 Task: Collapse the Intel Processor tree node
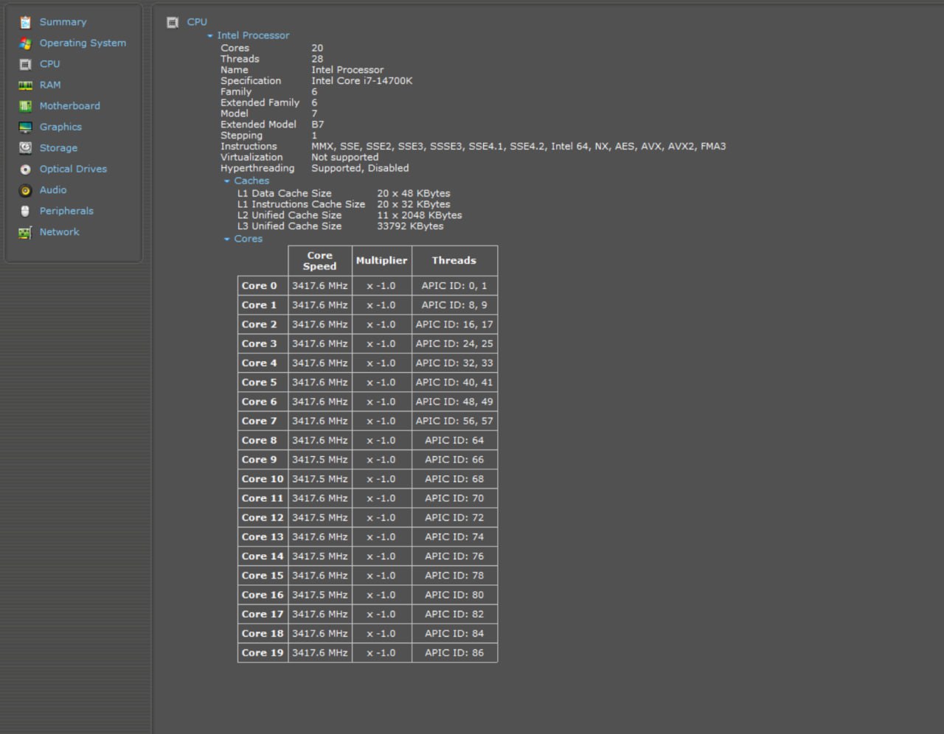210,35
